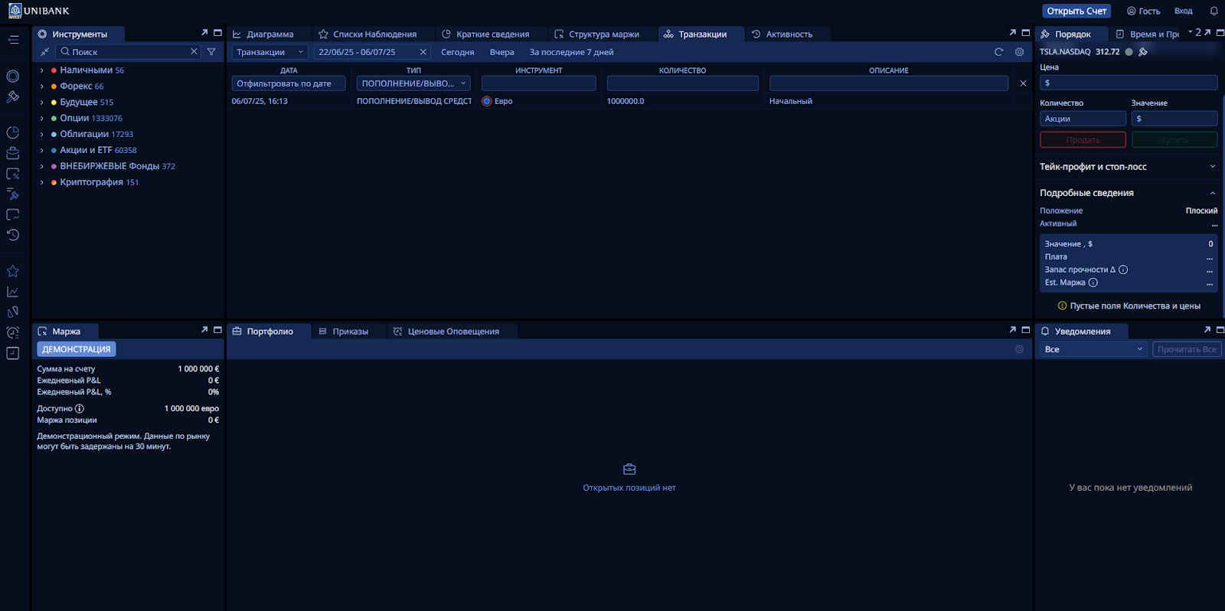
Task: Click the Значение $ input field
Action: coord(1174,119)
